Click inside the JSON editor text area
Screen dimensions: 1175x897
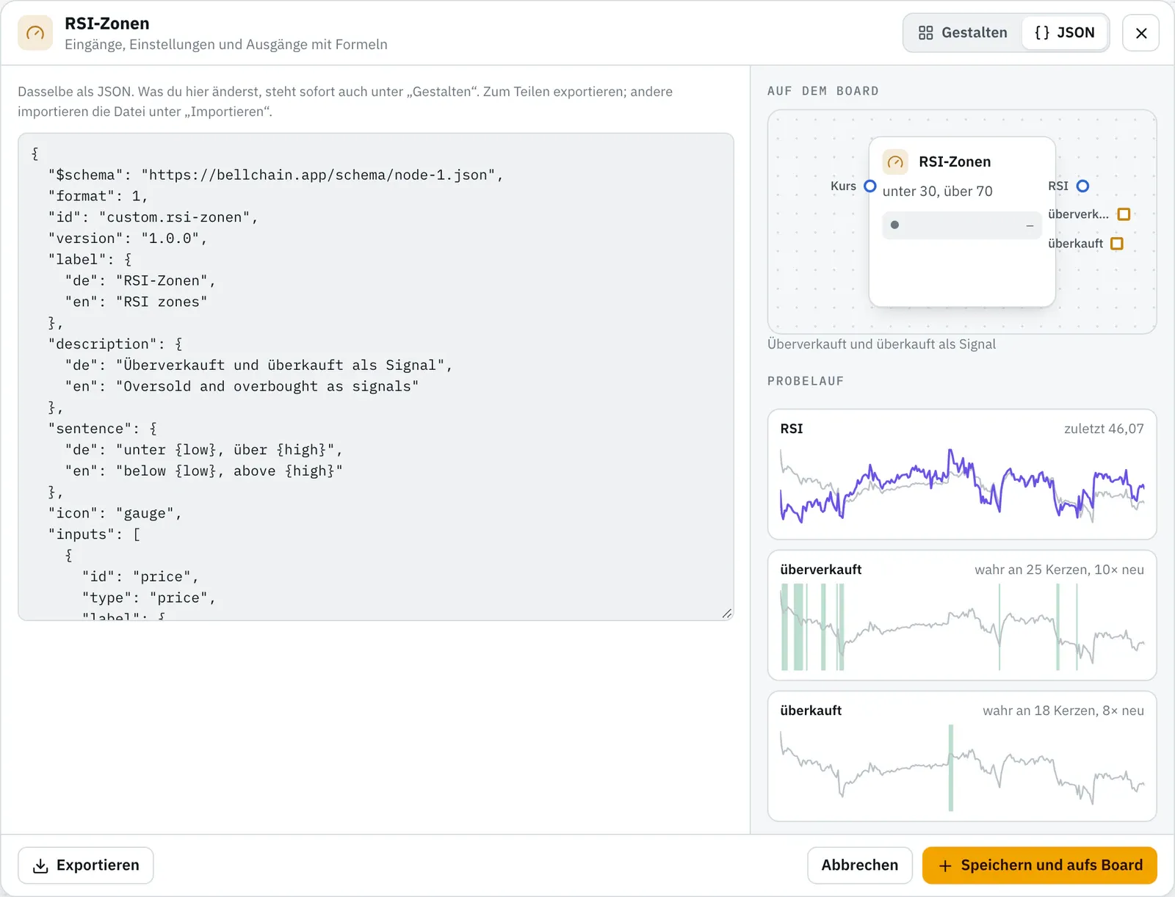[375, 377]
